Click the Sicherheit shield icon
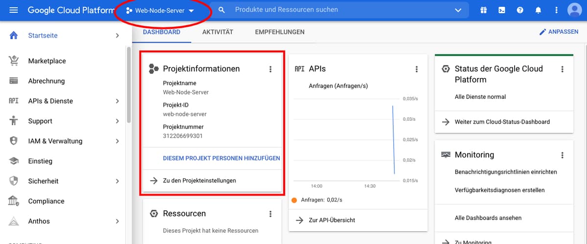 (x=14, y=181)
